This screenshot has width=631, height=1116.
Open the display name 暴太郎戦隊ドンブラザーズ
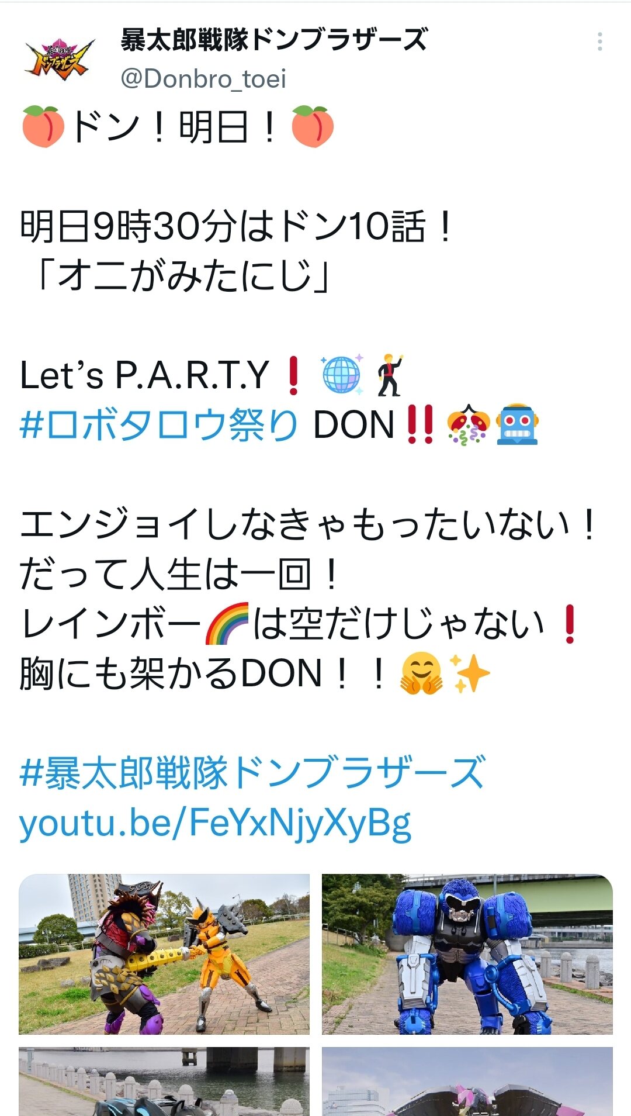(x=274, y=39)
